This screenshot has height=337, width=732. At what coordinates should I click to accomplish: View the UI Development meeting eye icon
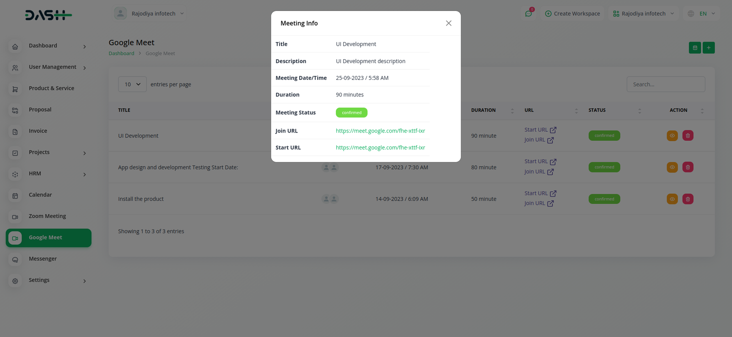(672, 136)
